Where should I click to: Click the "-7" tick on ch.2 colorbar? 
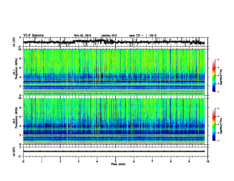[x=218, y=140]
